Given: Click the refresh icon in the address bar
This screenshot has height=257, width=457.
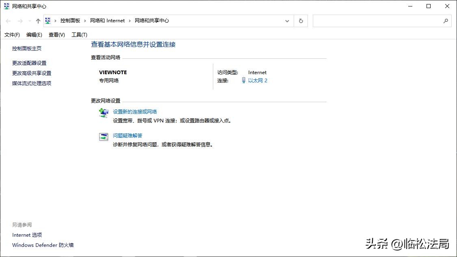Looking at the screenshot, I should point(301,21).
